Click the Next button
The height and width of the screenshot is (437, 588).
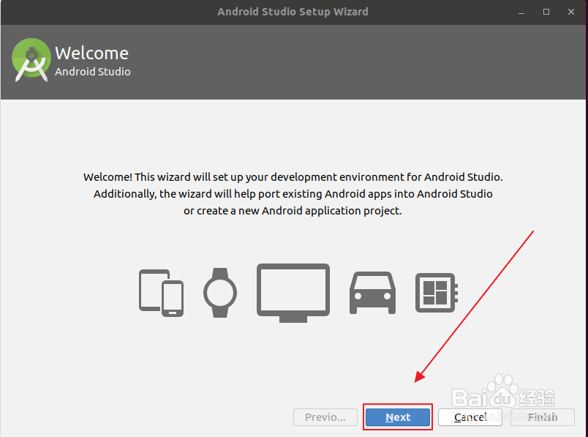point(398,417)
